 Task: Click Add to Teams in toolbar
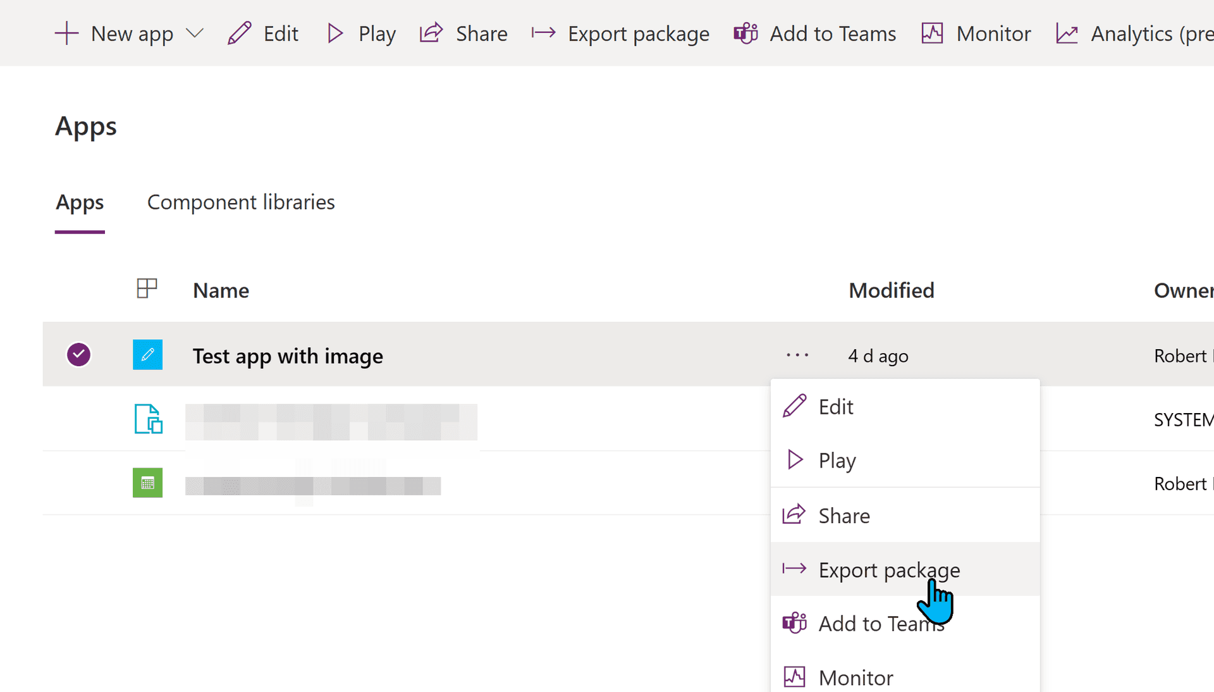click(814, 34)
